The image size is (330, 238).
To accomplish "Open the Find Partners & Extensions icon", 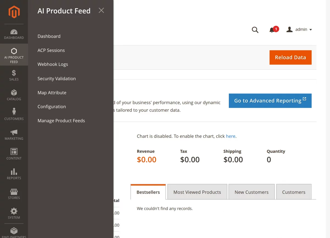I will 14,231.
